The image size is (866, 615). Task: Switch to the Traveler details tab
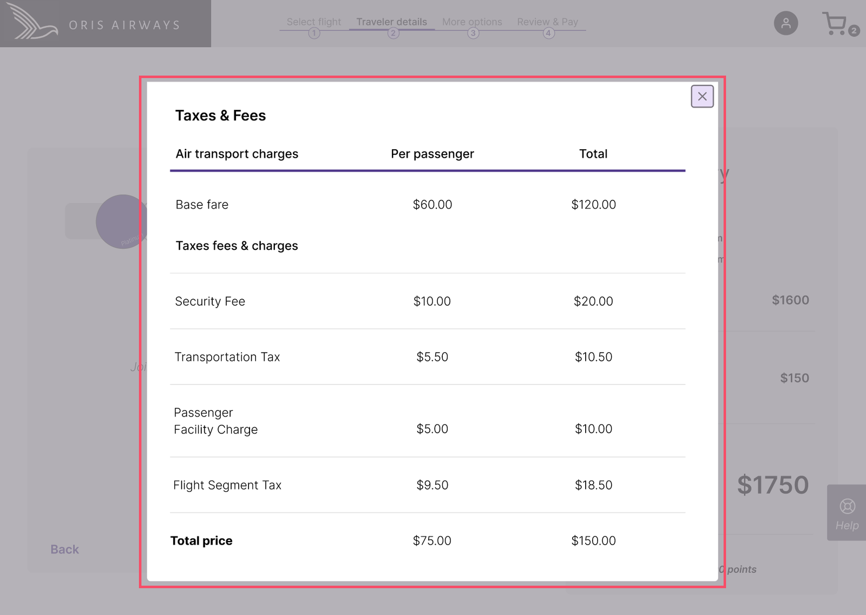pos(391,22)
